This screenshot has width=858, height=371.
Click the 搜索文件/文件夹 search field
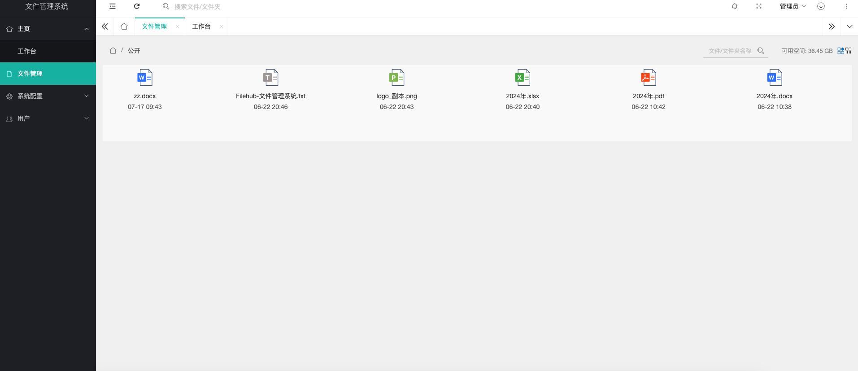[x=197, y=7]
